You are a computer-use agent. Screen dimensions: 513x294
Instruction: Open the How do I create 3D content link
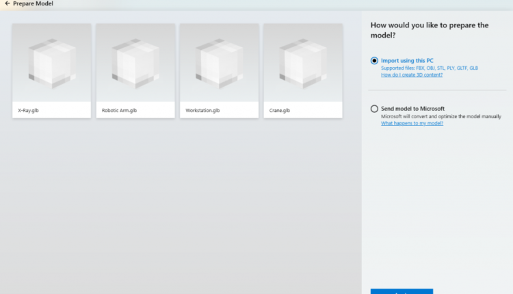(x=411, y=75)
